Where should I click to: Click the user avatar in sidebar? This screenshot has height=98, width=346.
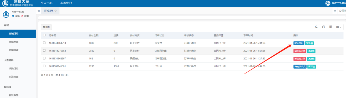(6, 14)
